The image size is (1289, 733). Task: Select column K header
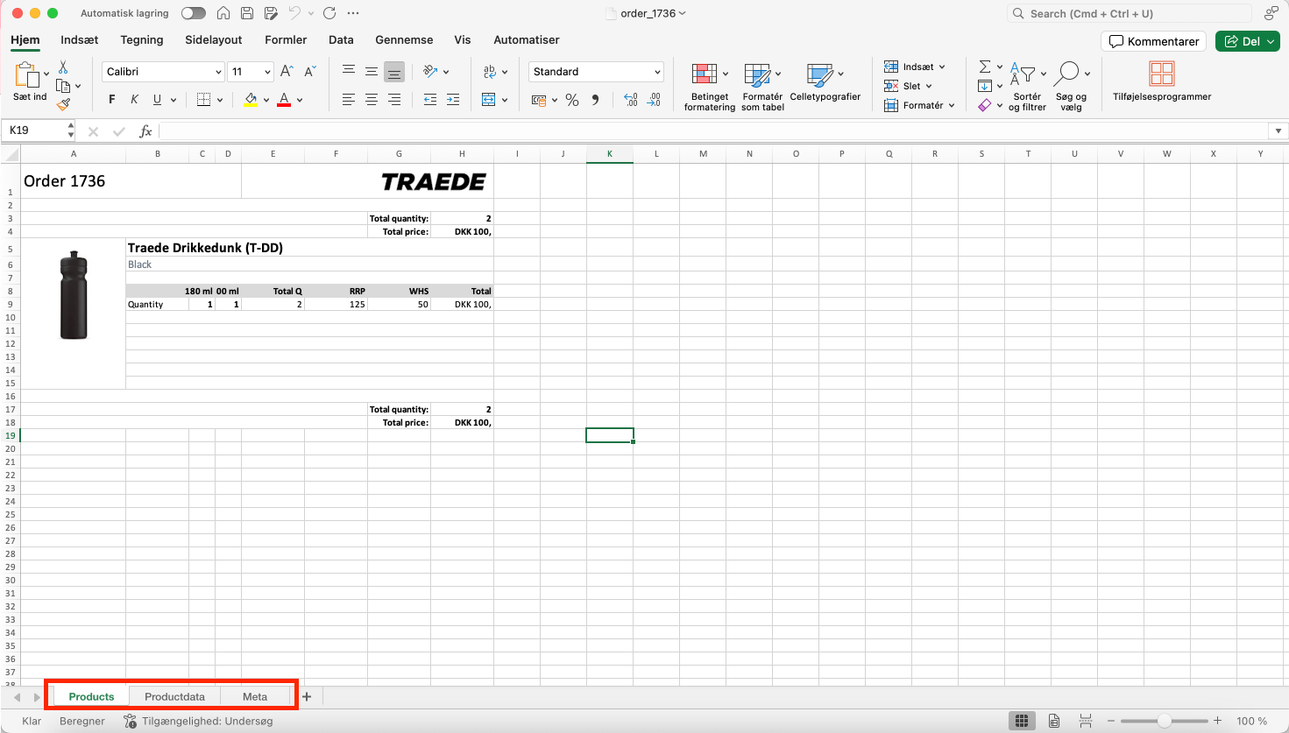point(610,154)
